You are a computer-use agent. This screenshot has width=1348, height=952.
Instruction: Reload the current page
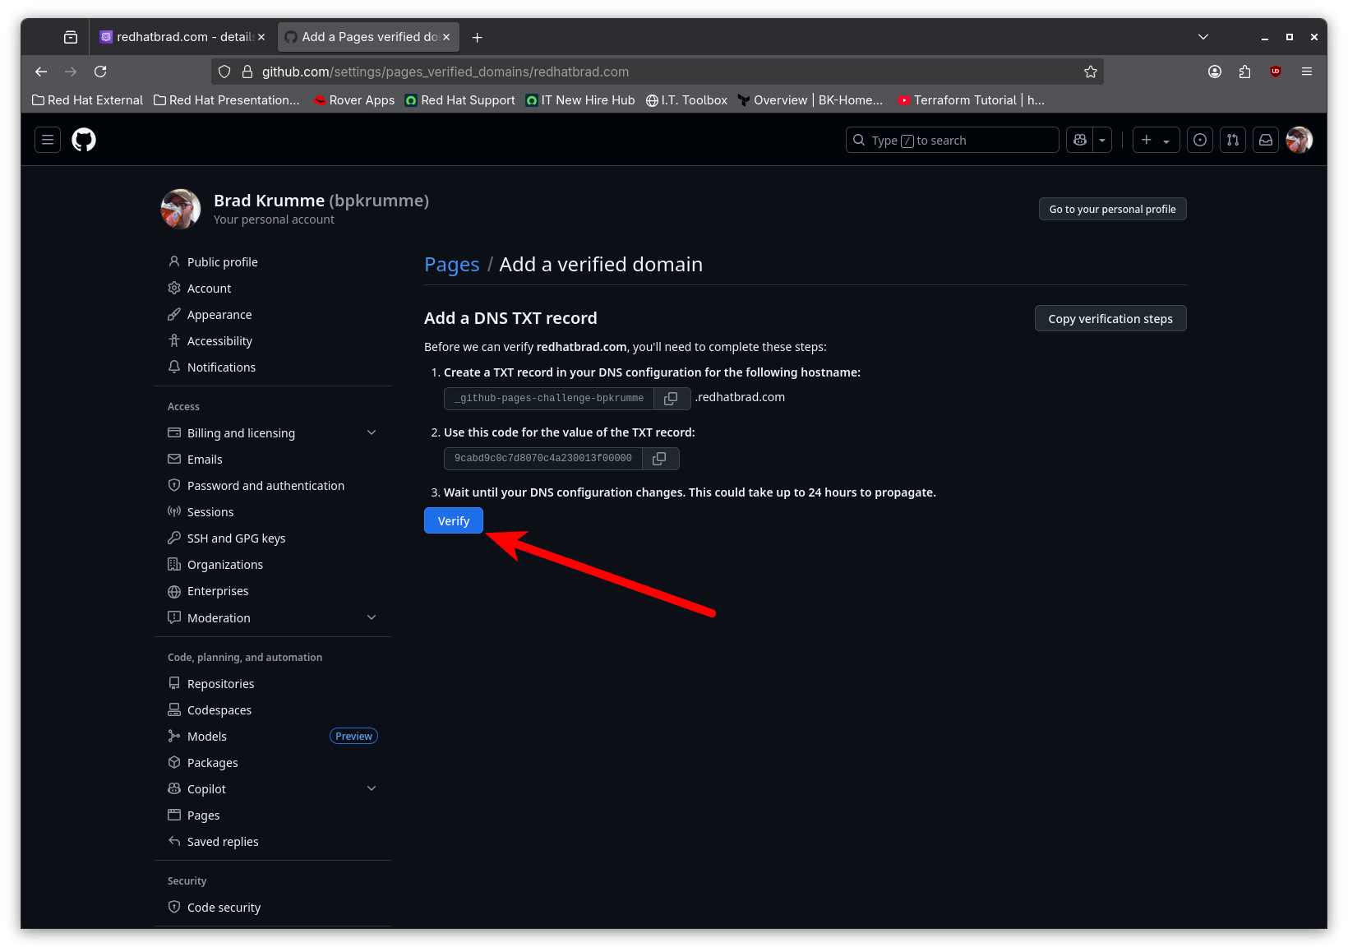(100, 72)
